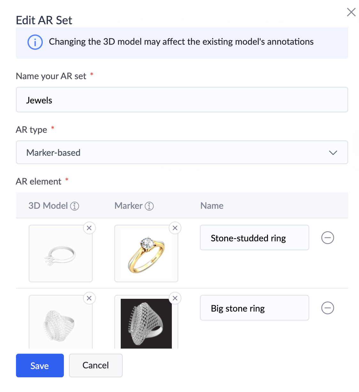Click the info icon beside Marker header

point(149,206)
